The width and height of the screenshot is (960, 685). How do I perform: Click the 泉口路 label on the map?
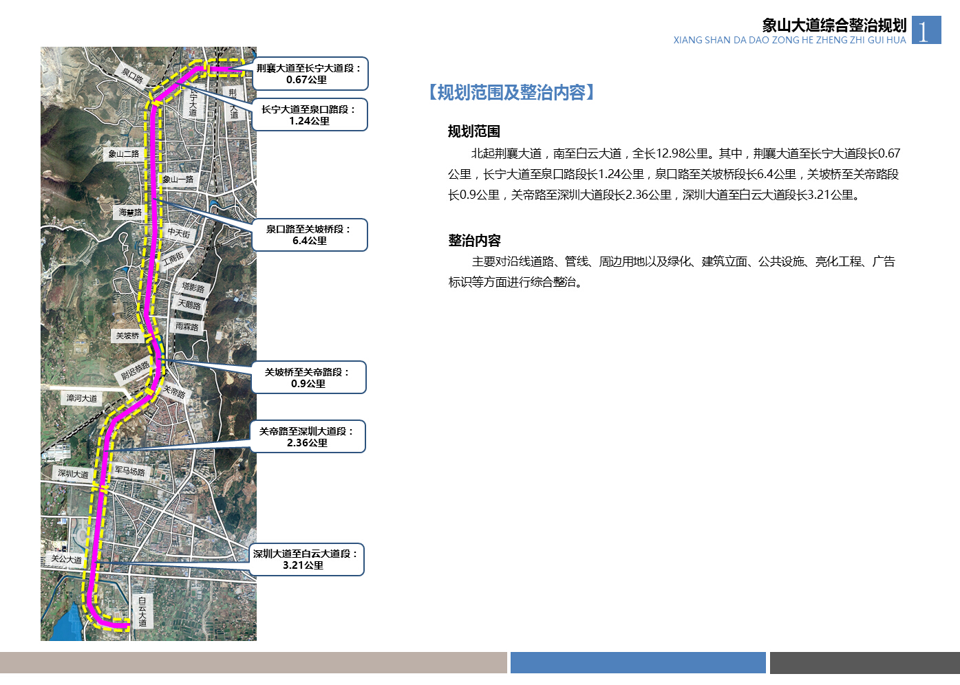(132, 75)
